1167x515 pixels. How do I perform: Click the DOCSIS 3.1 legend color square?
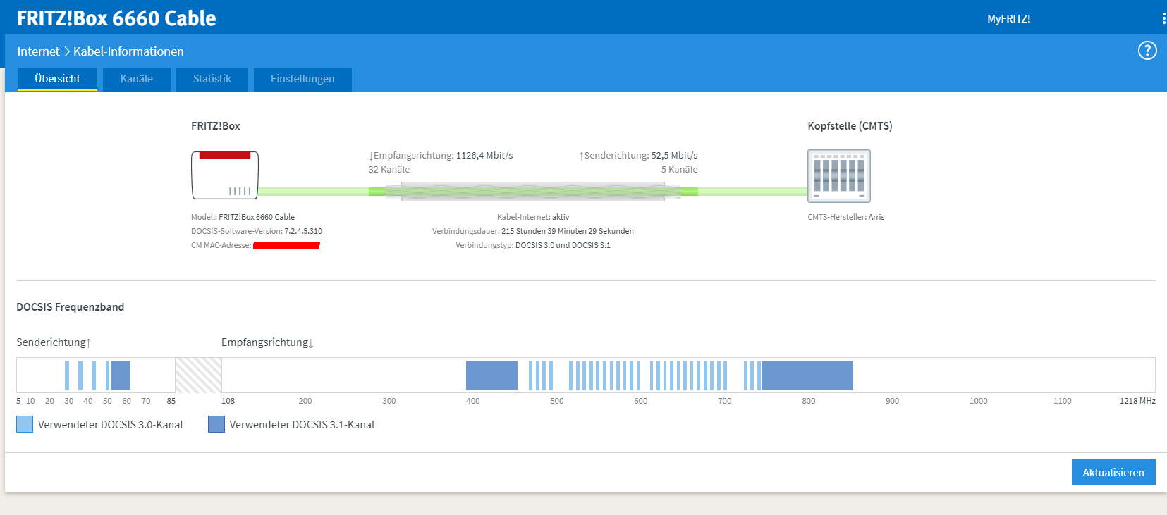click(x=216, y=424)
